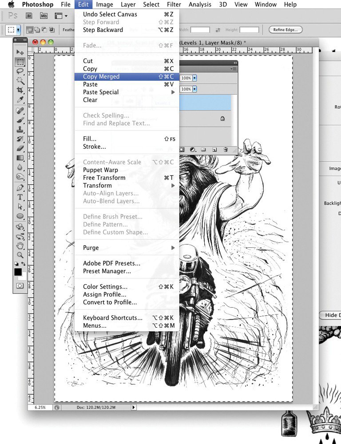The image size is (341, 444).
Task: Launch Adobe Bridge from the application bar
Action: pyautogui.click(x=29, y=16)
